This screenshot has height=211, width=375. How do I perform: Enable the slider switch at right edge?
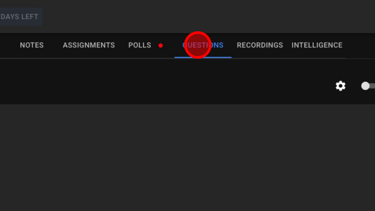[368, 86]
